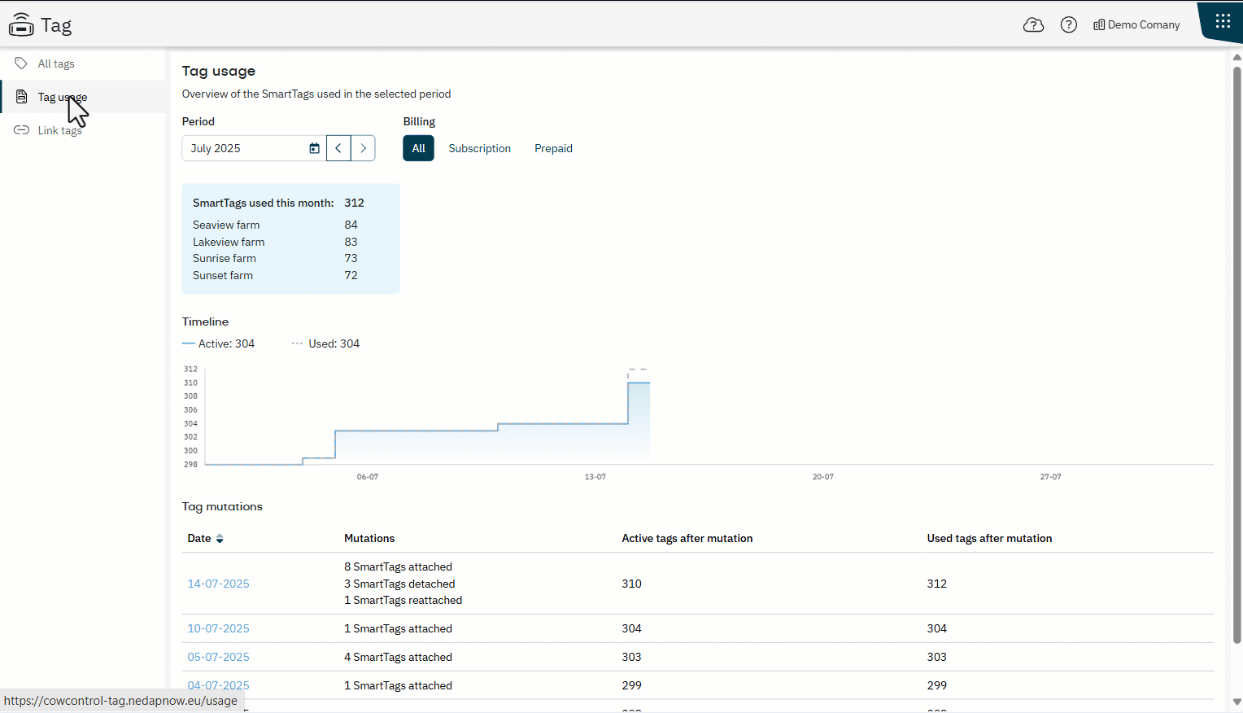This screenshot has width=1243, height=713.
Task: Go to next month period
Action: (363, 148)
